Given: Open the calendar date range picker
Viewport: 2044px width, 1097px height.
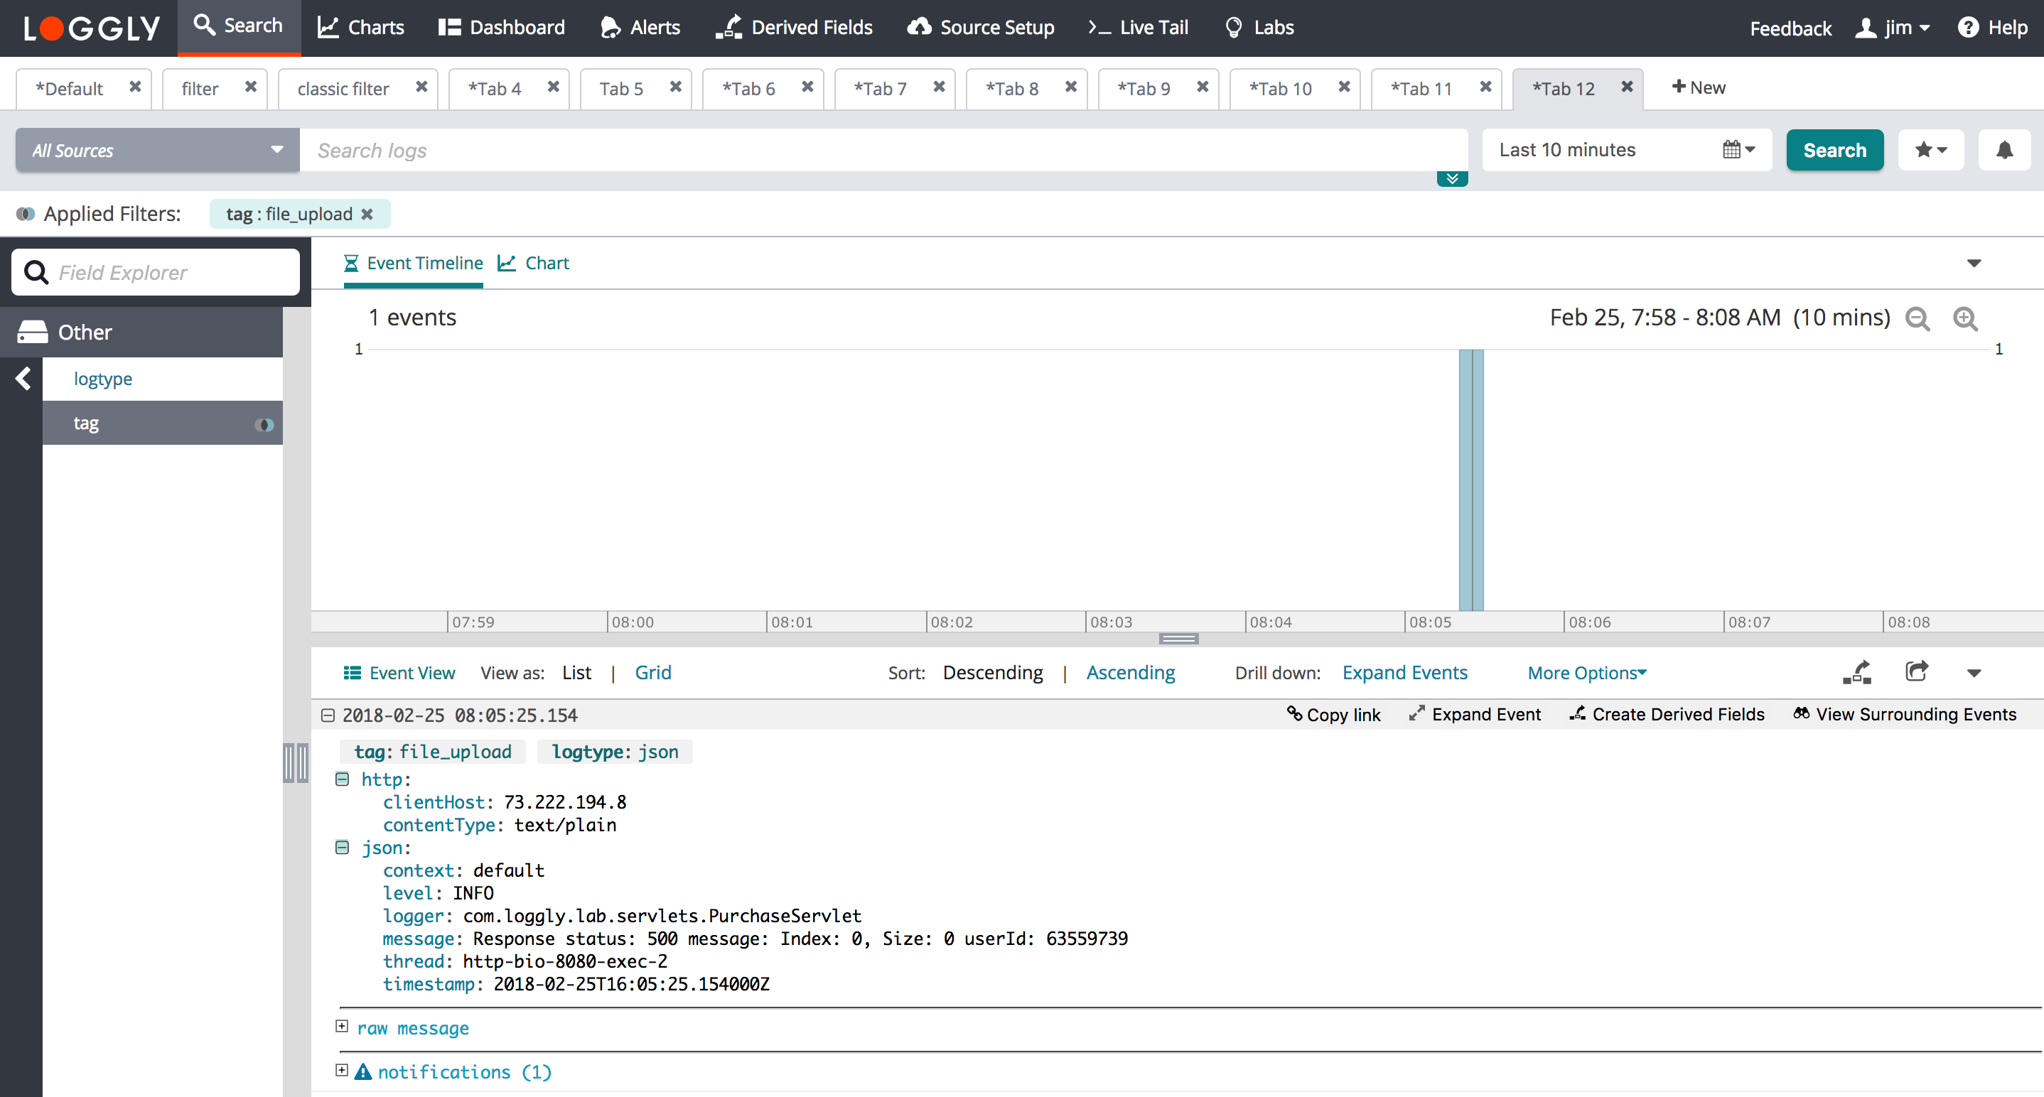Looking at the screenshot, I should point(1738,150).
